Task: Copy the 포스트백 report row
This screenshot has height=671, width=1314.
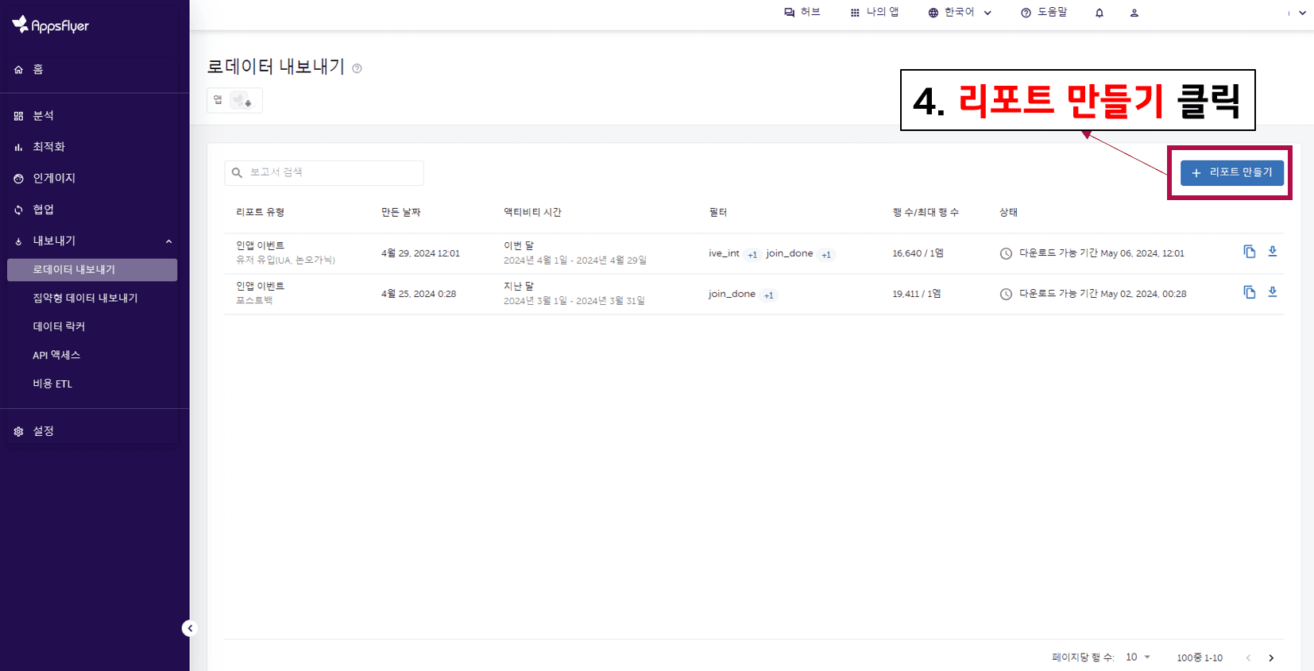Action: (x=1250, y=292)
